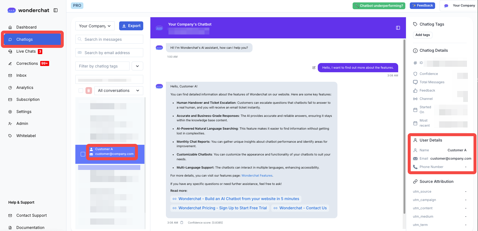Open Analytics page in sidebar
This screenshot has height=231, width=478.
tap(25, 88)
